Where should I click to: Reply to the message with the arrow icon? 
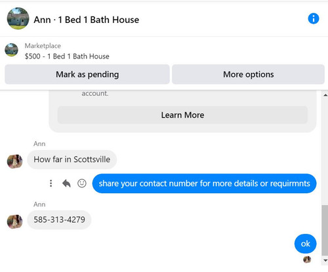pos(66,183)
